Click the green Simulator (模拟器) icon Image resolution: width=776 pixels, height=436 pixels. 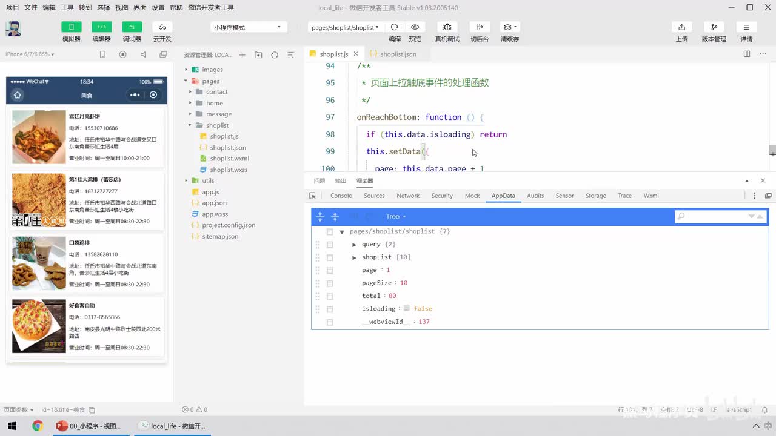coord(71,27)
